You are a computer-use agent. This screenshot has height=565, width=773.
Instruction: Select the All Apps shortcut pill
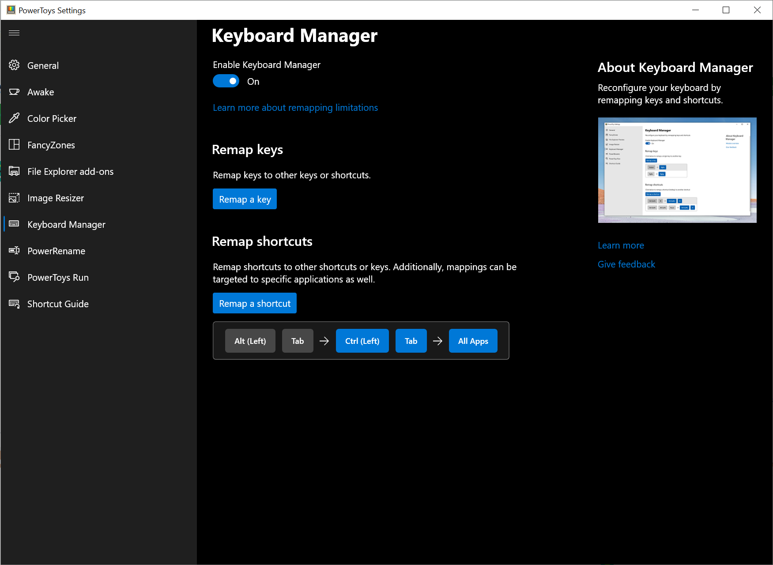(473, 340)
